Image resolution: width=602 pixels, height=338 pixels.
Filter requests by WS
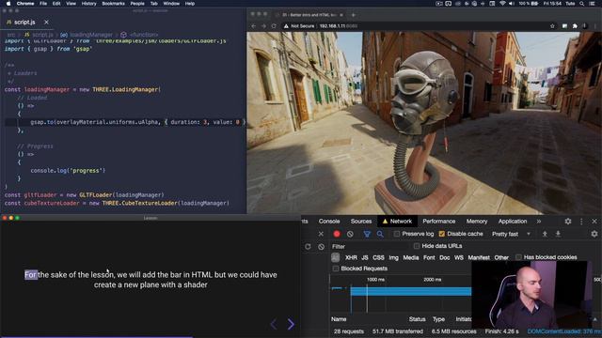[459, 257]
